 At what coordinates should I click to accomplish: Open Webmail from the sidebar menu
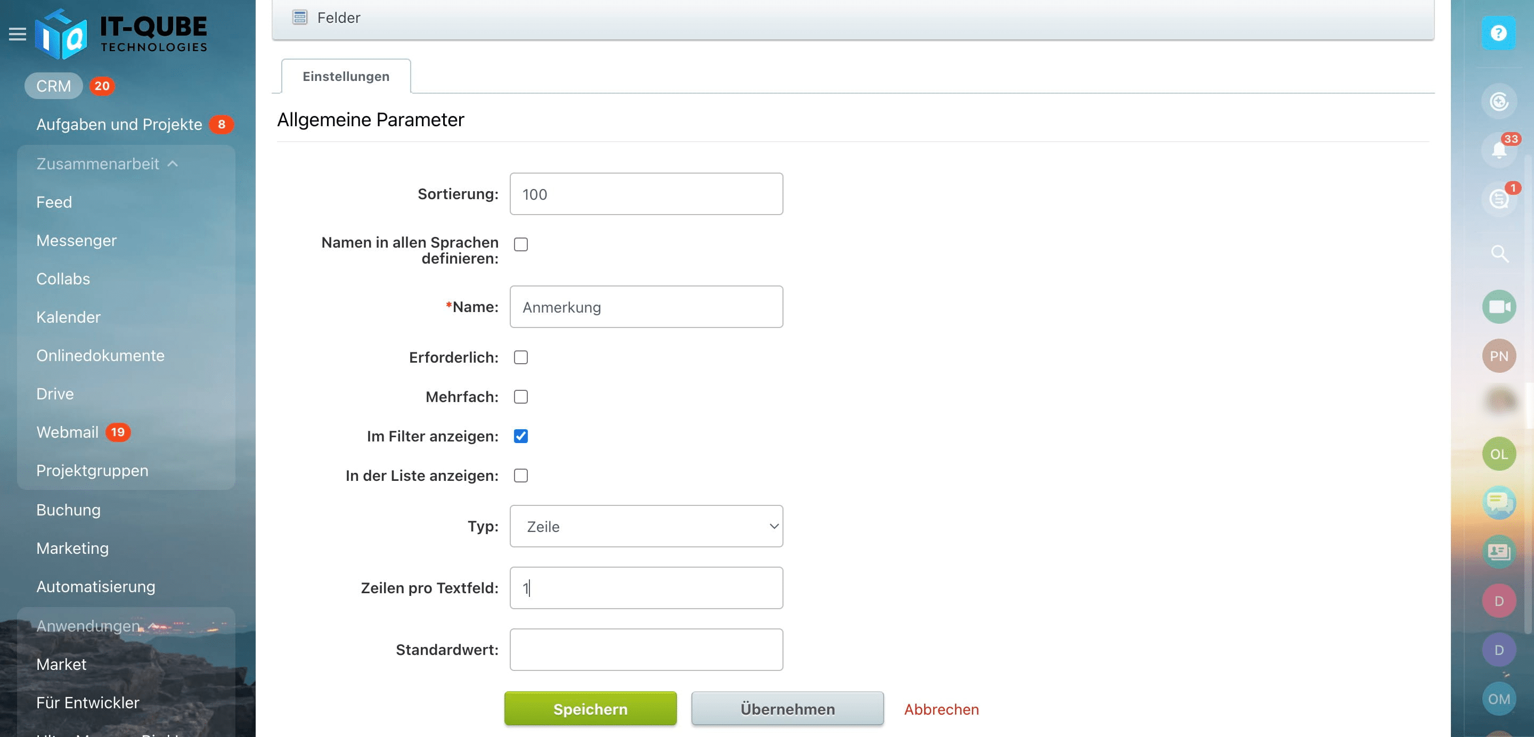(x=67, y=432)
